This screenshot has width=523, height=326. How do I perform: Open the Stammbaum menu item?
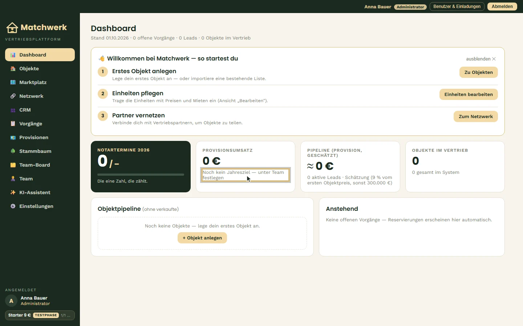(40, 151)
